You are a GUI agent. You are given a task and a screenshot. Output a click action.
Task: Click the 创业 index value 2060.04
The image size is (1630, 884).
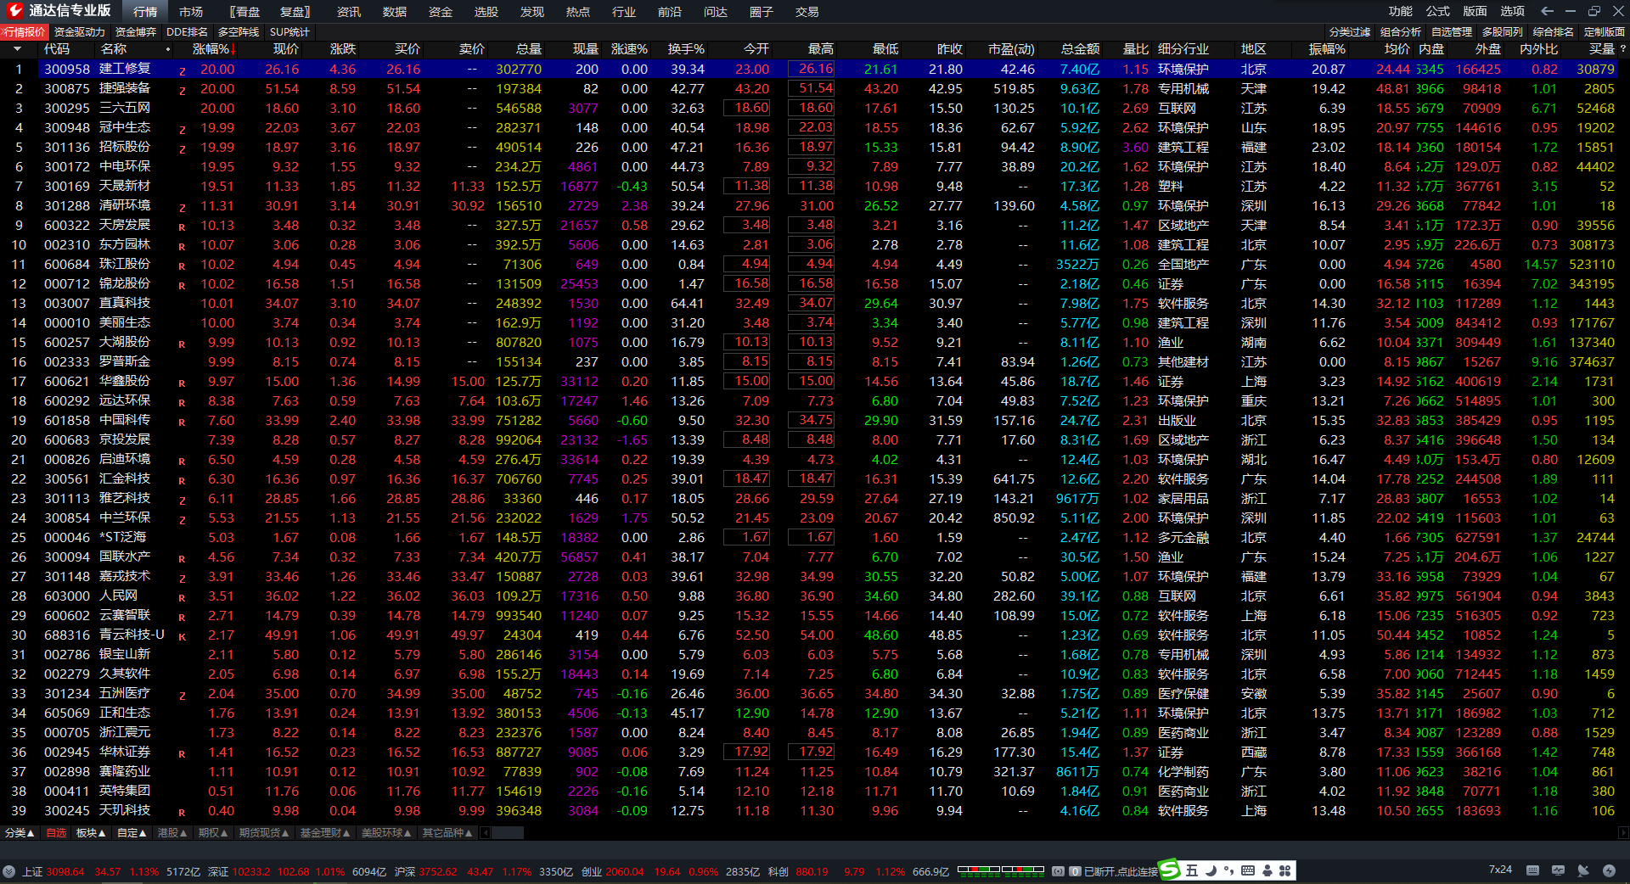[625, 871]
